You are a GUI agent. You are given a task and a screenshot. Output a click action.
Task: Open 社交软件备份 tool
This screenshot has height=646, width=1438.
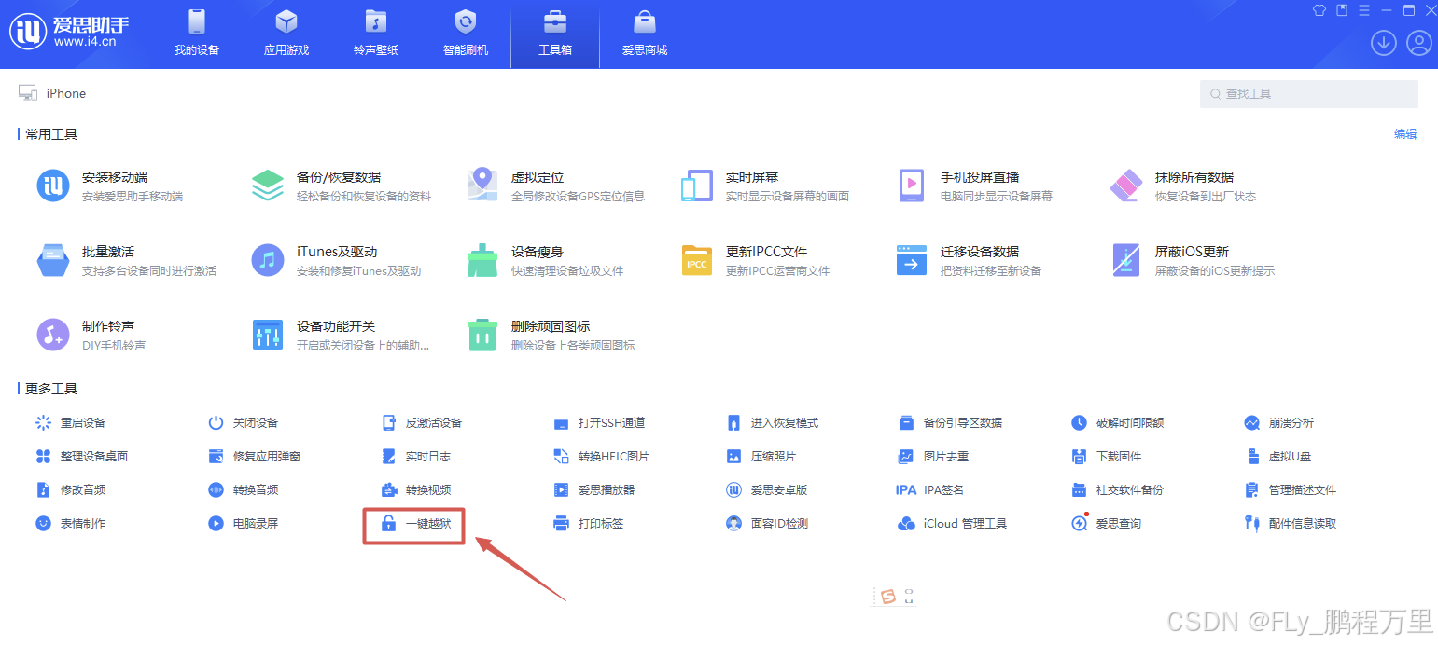[x=1117, y=489]
